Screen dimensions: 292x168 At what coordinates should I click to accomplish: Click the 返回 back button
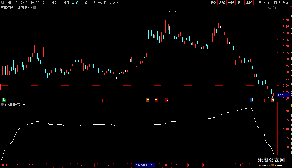pyautogui.click(x=286, y=2)
